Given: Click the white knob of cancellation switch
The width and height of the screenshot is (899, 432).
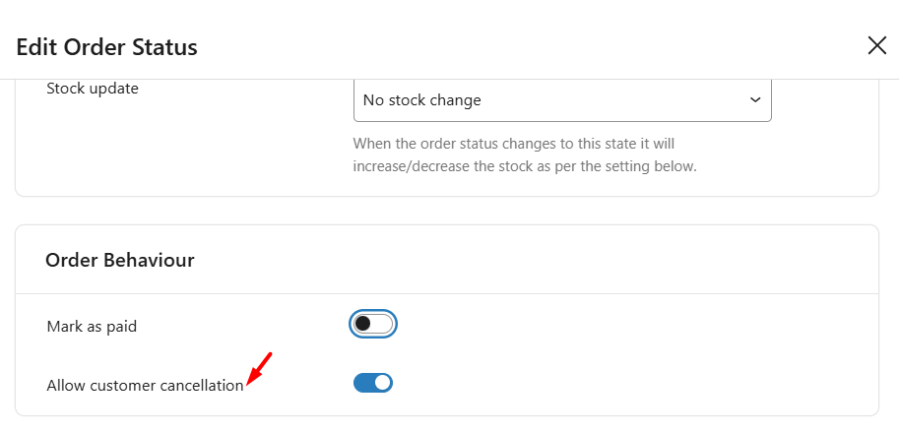Looking at the screenshot, I should (383, 383).
